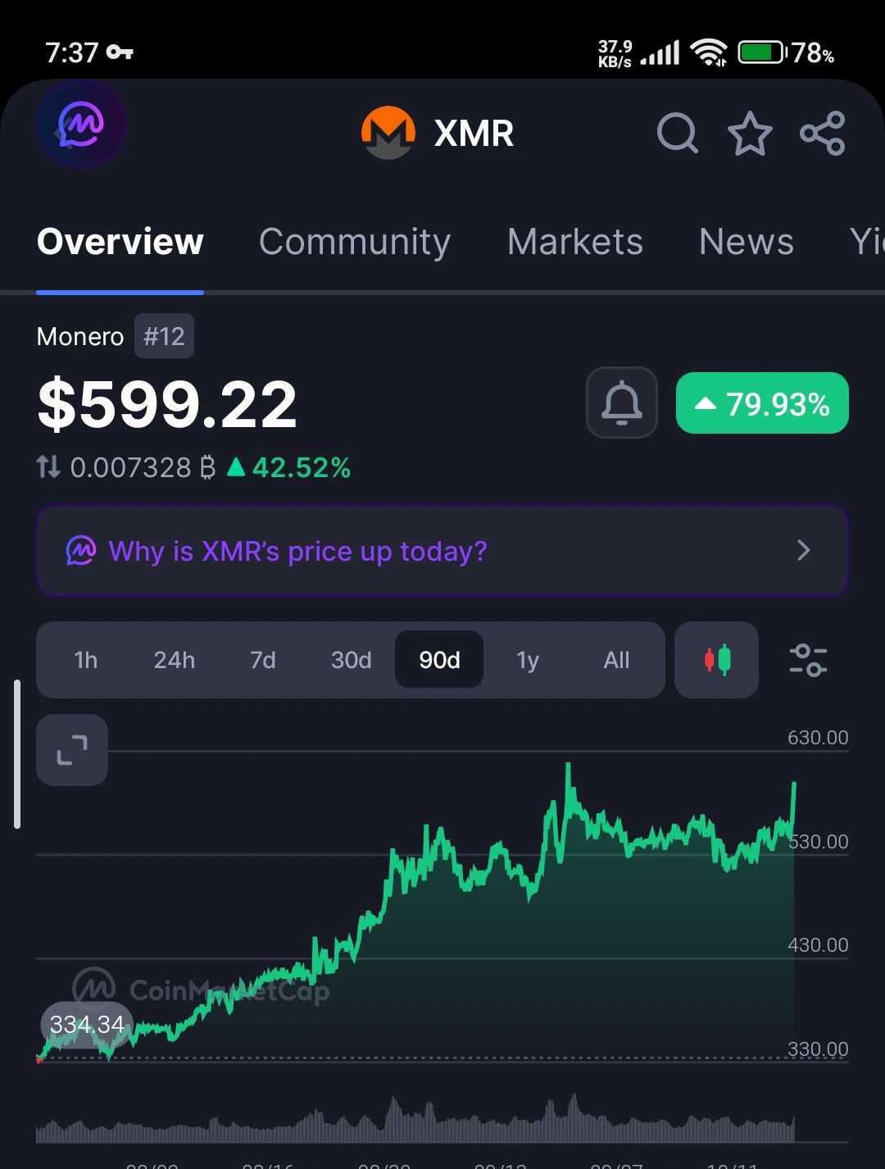Choose the 30d chart range
Screen dimensions: 885x1169
pos(352,660)
